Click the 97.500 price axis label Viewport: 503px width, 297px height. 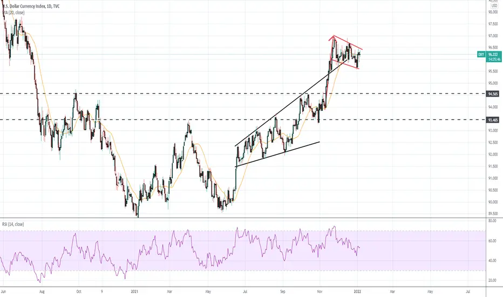(x=493, y=24)
